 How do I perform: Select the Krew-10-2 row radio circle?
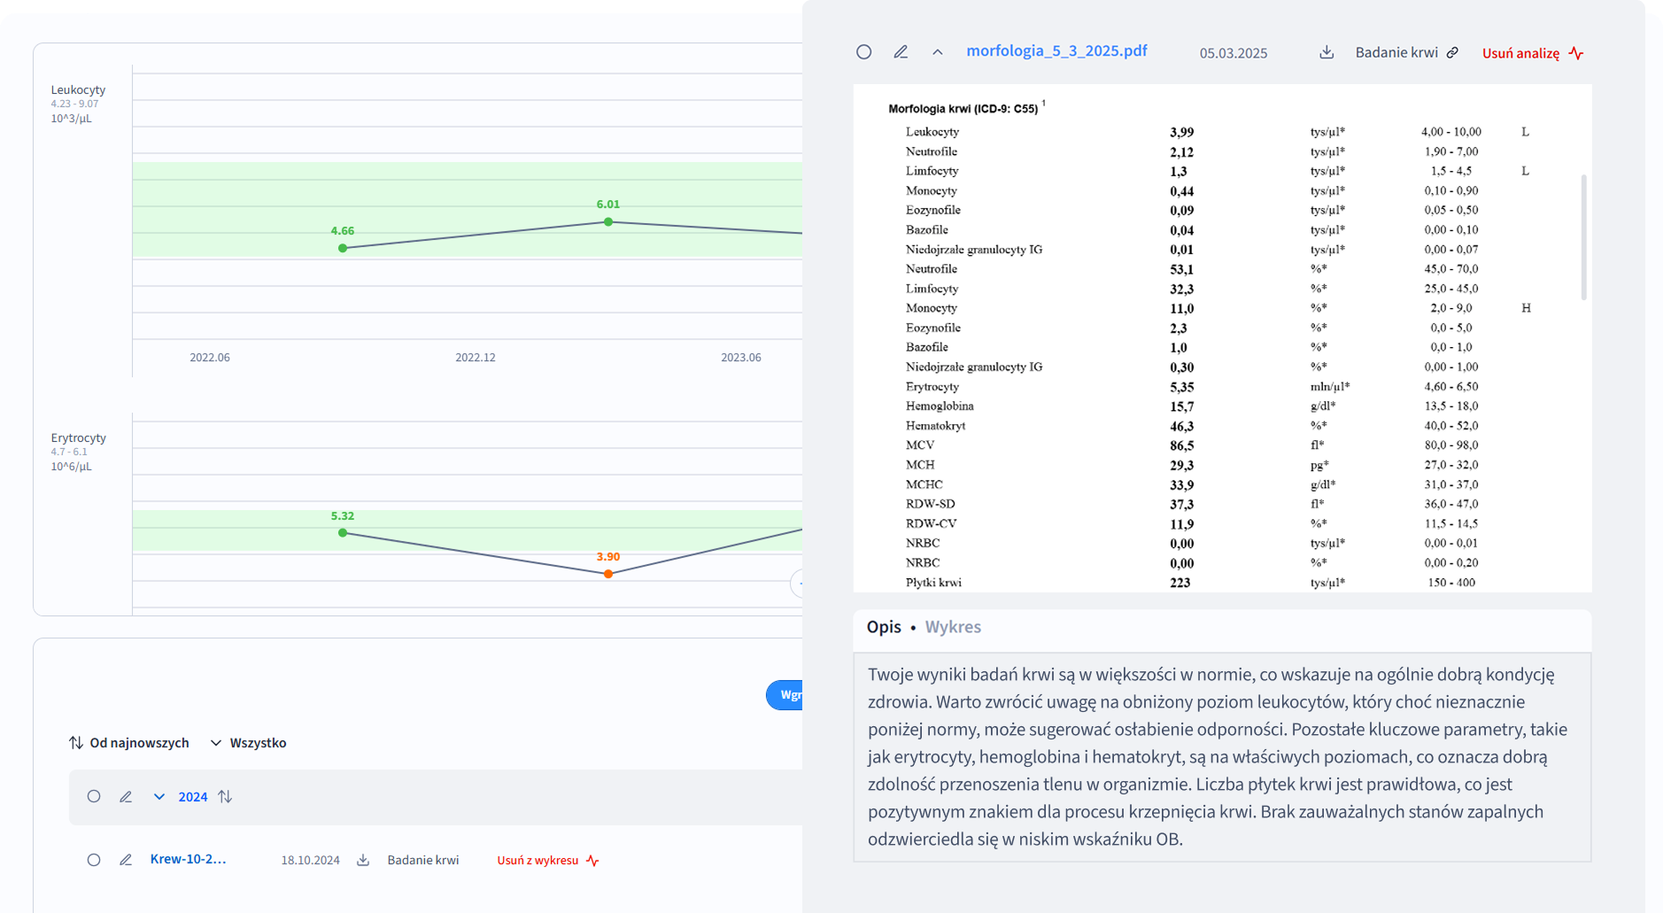pyautogui.click(x=94, y=860)
